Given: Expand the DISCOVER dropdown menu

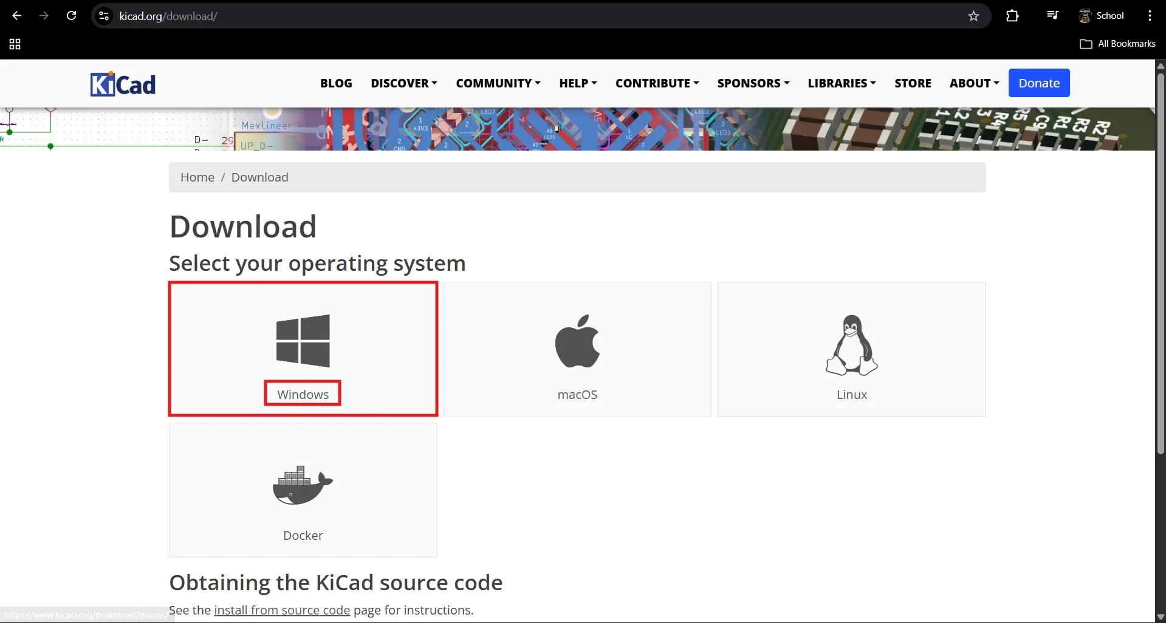Looking at the screenshot, I should click(x=404, y=83).
